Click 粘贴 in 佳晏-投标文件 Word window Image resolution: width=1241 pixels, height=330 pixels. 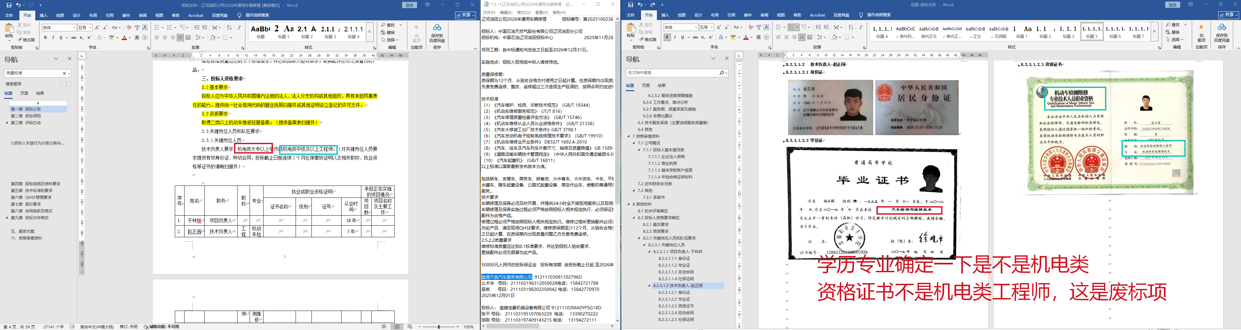click(x=631, y=32)
